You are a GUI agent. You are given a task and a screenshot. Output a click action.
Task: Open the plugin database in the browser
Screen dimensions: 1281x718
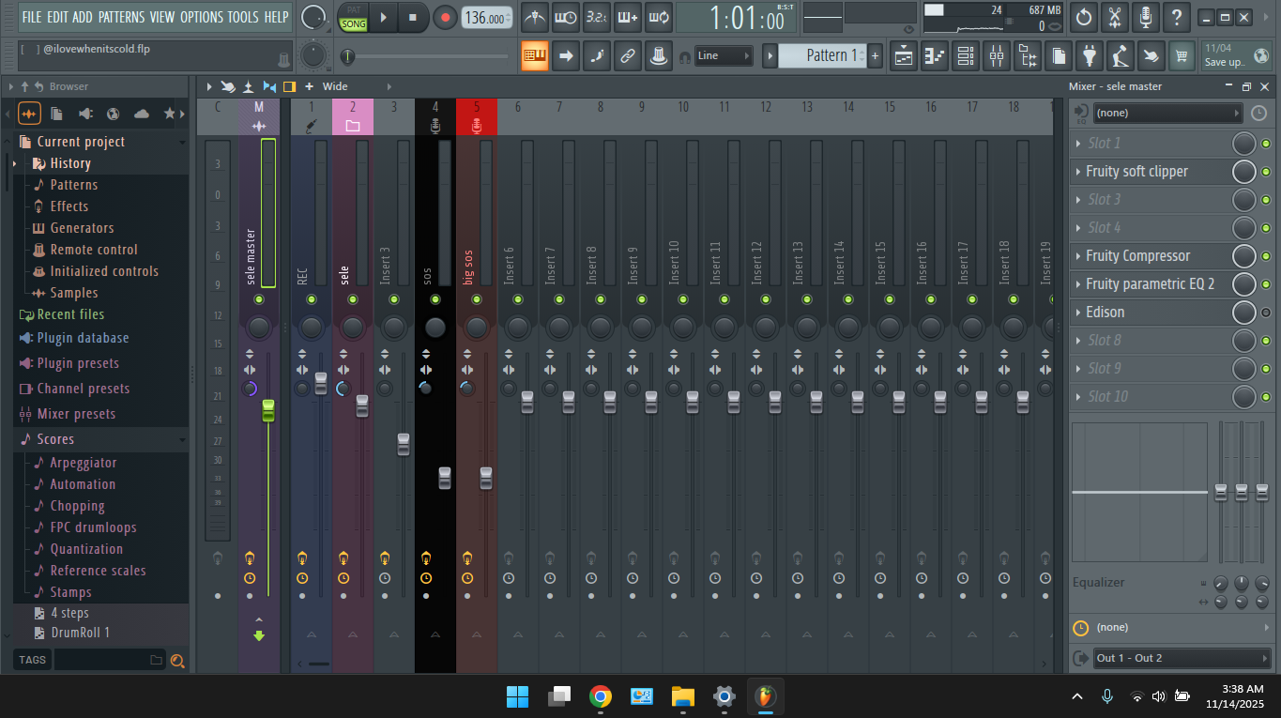click(x=83, y=338)
